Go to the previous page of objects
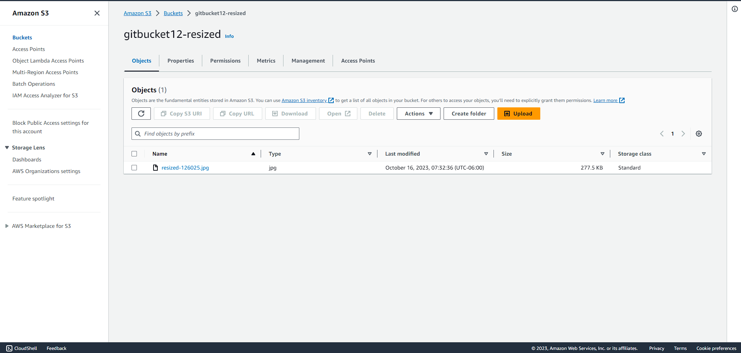 (662, 134)
